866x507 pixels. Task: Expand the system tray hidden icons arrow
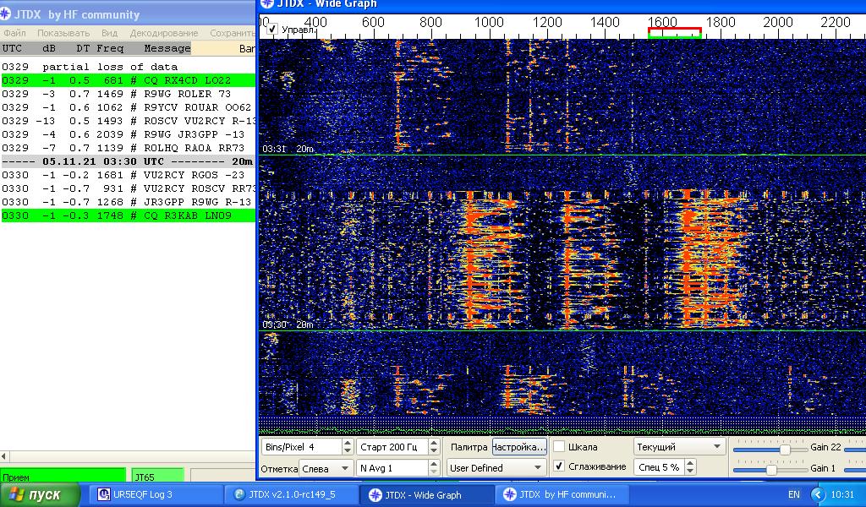point(817,494)
